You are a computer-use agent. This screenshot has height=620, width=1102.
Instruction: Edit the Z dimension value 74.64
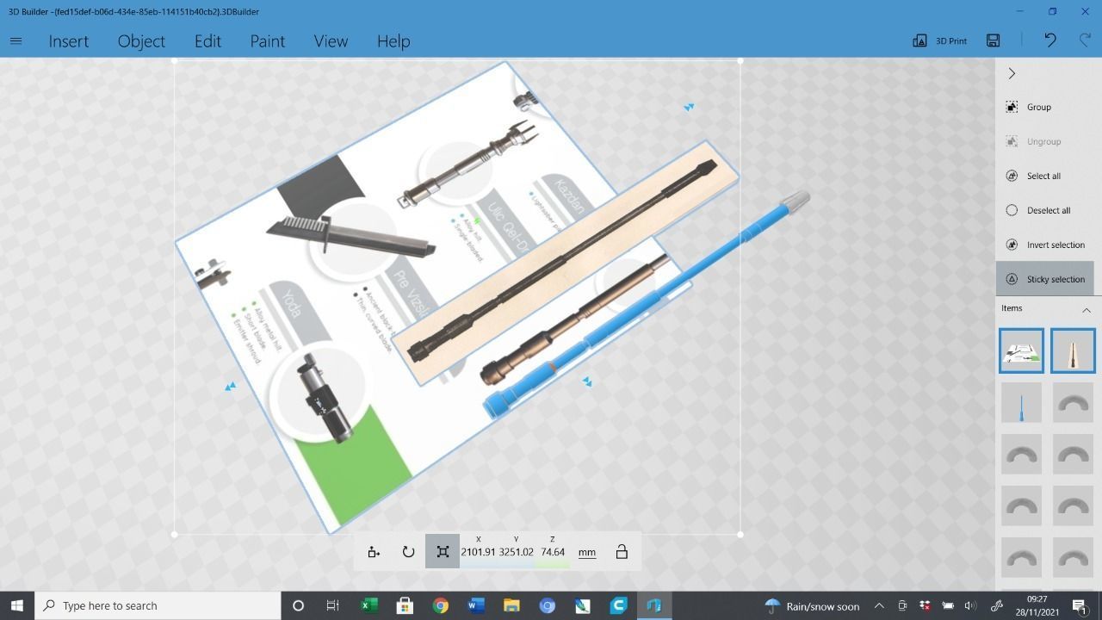point(553,552)
